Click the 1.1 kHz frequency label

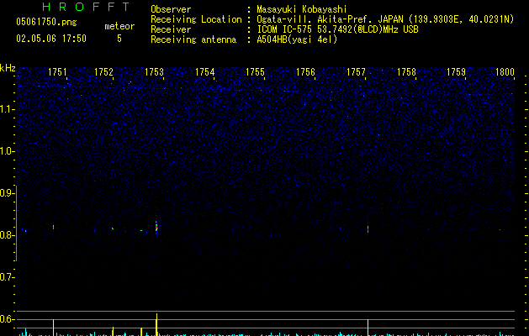tap(7, 109)
